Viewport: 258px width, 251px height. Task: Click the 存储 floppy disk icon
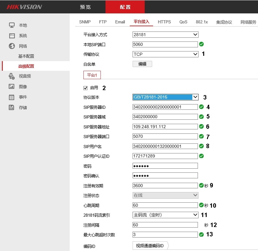(12, 108)
